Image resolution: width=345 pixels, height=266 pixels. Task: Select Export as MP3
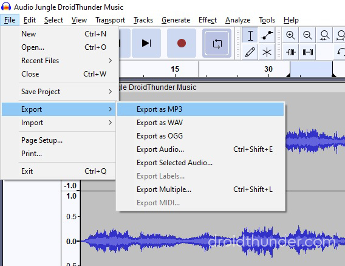point(200,109)
